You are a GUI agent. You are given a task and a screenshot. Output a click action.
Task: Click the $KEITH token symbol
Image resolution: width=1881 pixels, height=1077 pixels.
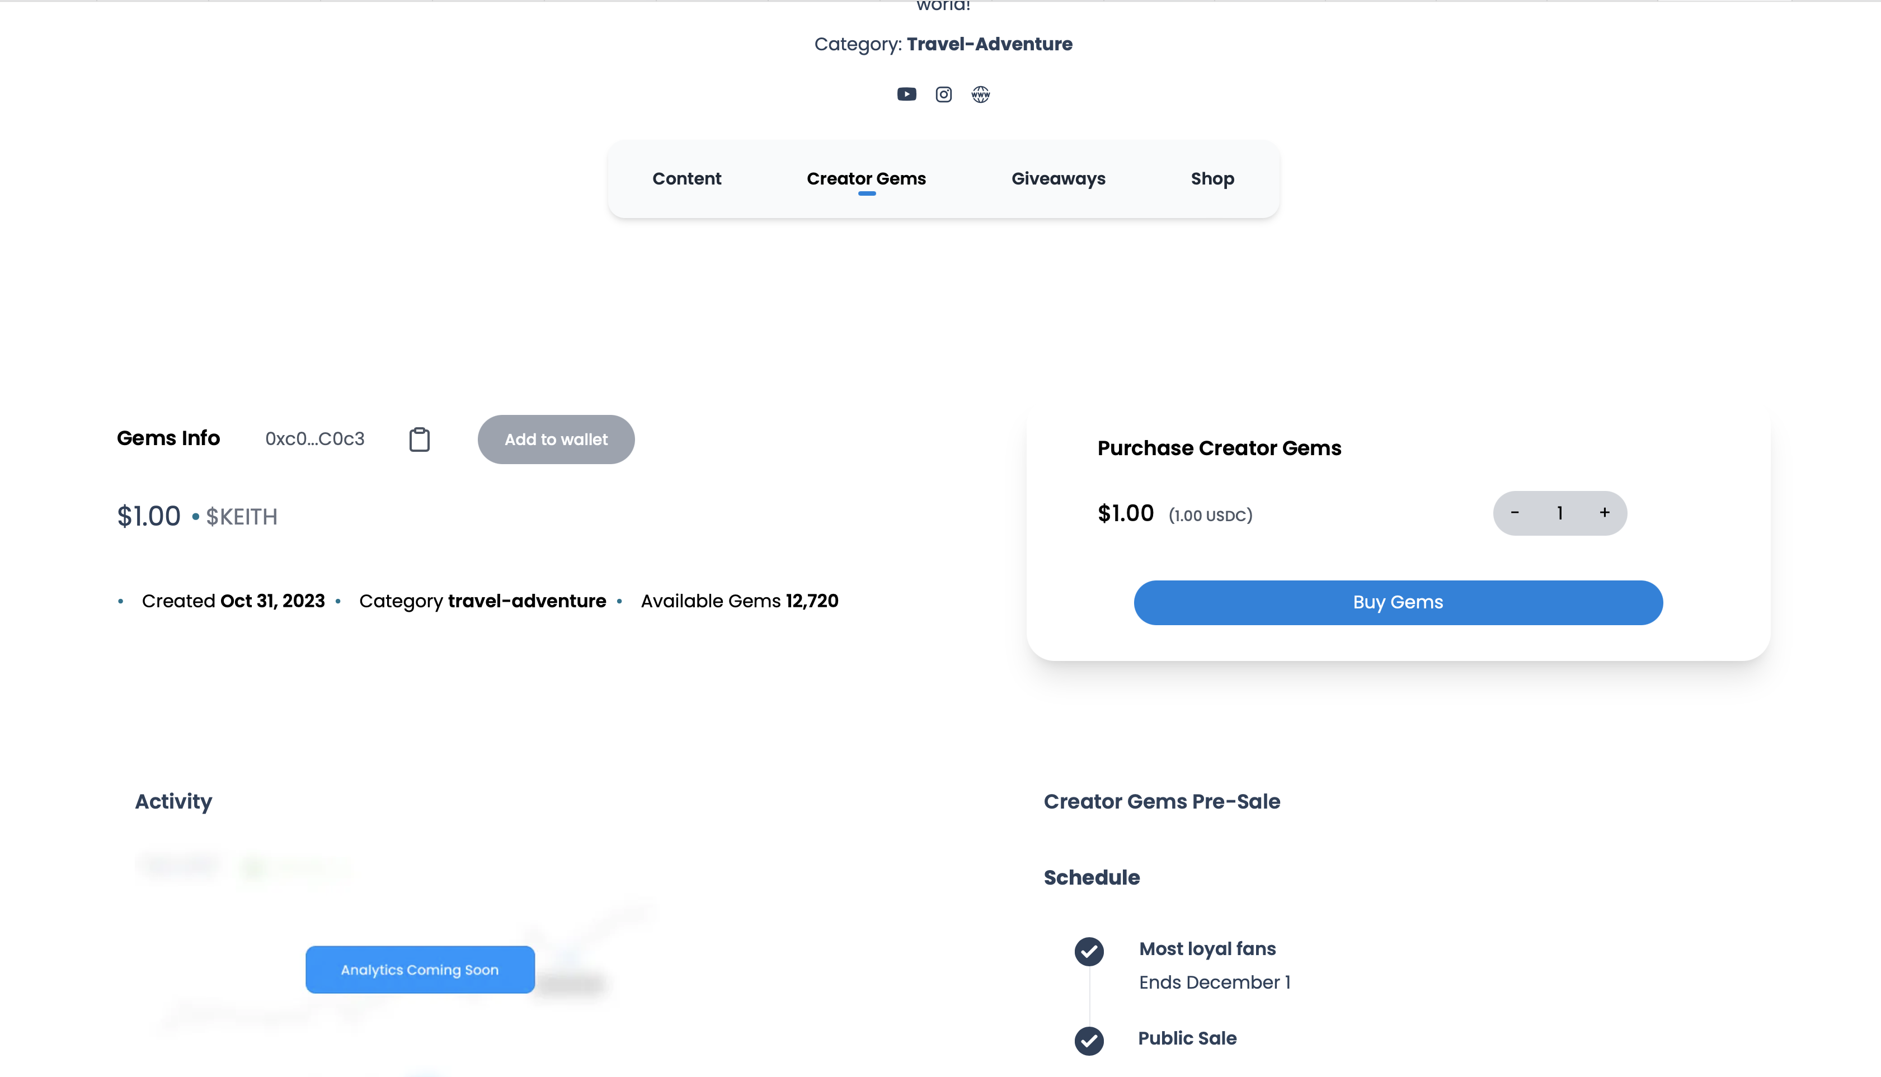(x=242, y=516)
